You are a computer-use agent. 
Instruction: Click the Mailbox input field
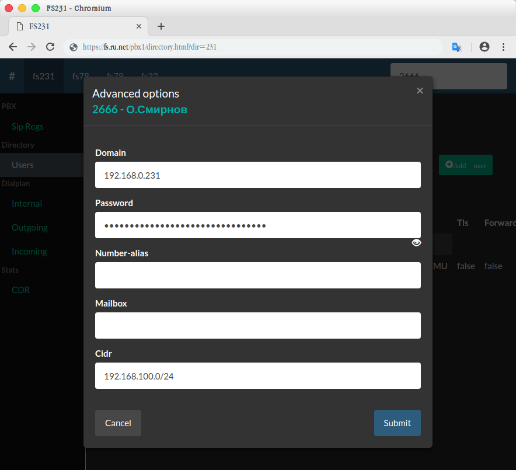point(257,326)
